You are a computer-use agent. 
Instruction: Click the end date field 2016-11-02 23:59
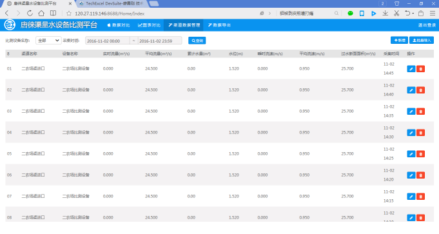[160, 41]
